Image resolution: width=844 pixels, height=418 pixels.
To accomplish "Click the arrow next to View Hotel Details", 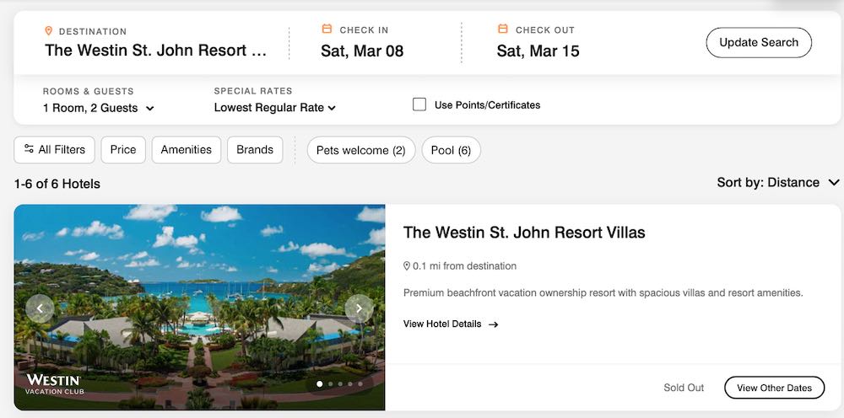I will (x=494, y=324).
